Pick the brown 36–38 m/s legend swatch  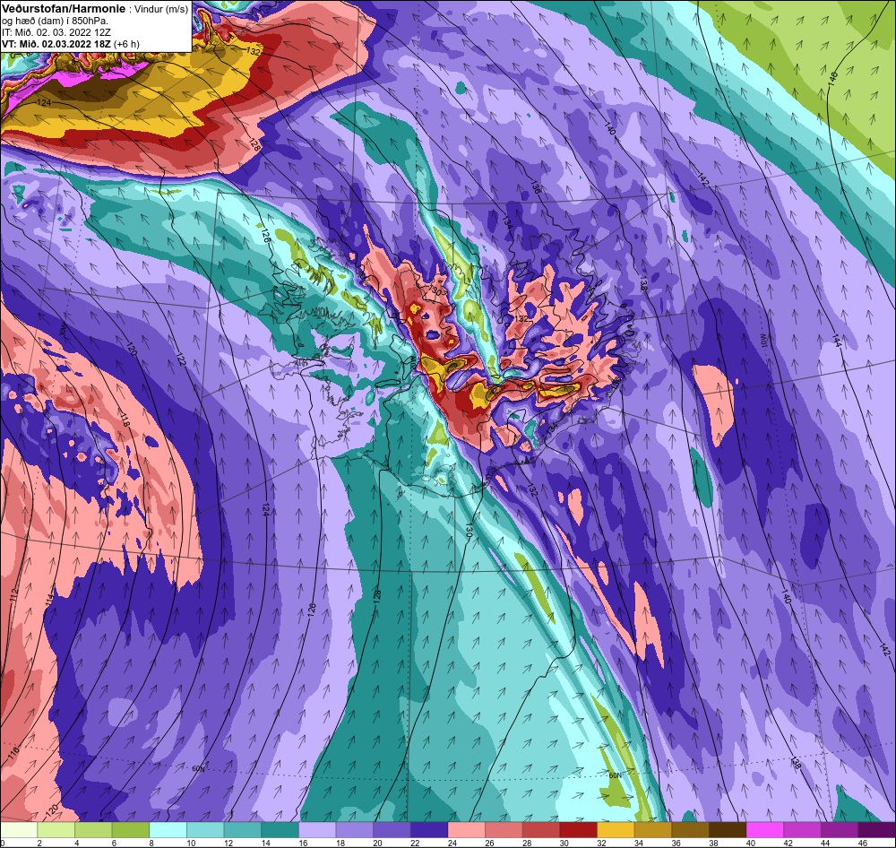(690, 830)
